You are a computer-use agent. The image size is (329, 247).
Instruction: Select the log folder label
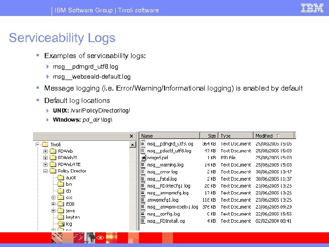click(x=69, y=224)
